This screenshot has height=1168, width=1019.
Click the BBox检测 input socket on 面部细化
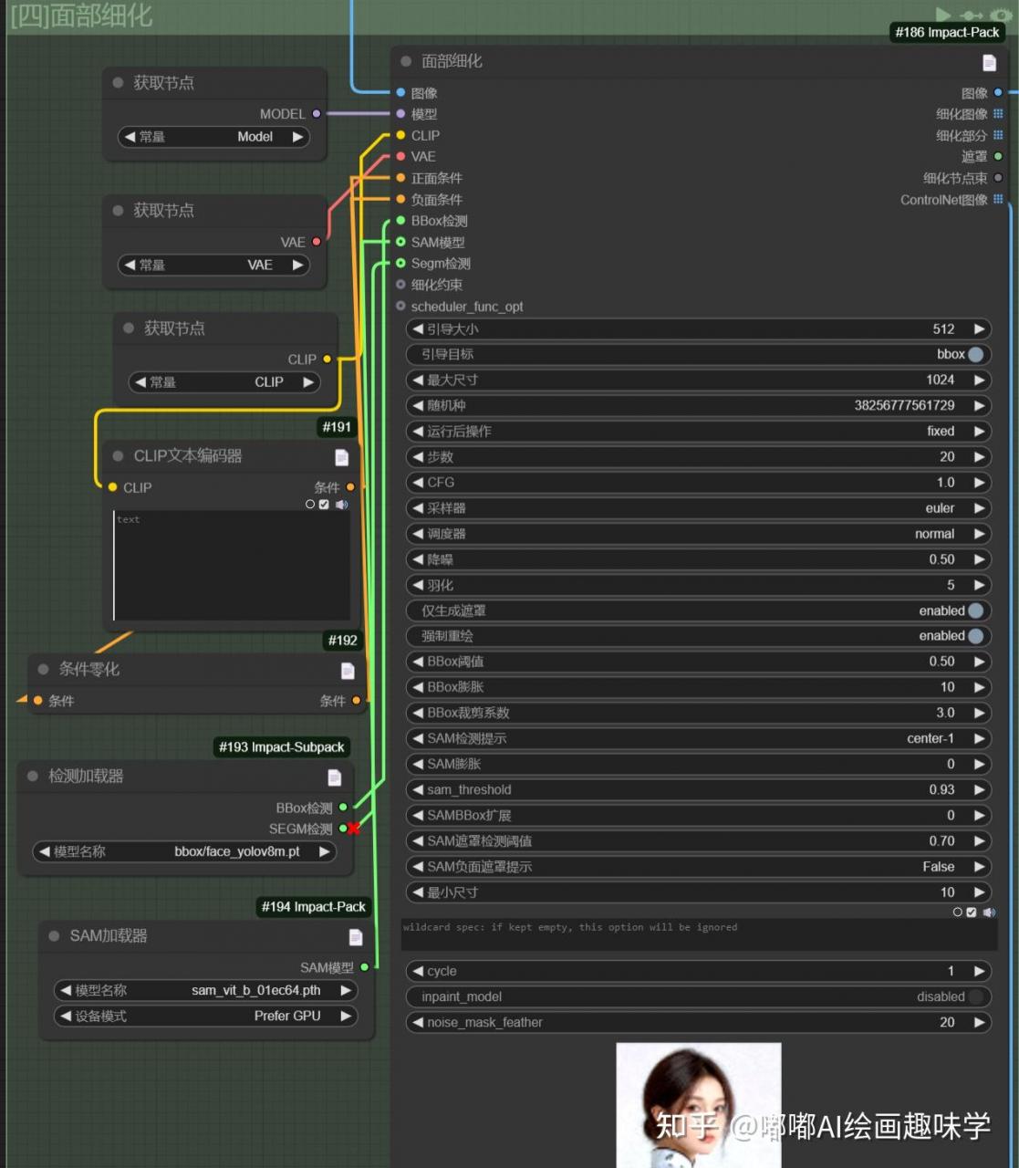click(x=400, y=220)
